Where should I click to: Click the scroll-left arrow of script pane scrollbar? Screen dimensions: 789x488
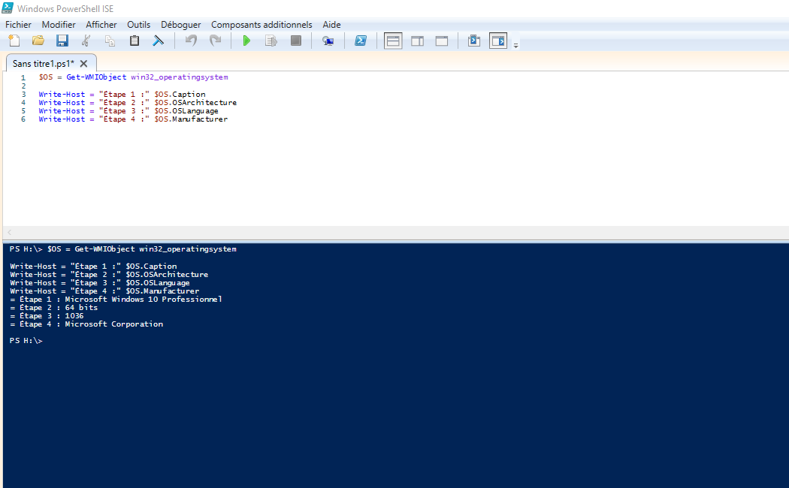point(9,232)
